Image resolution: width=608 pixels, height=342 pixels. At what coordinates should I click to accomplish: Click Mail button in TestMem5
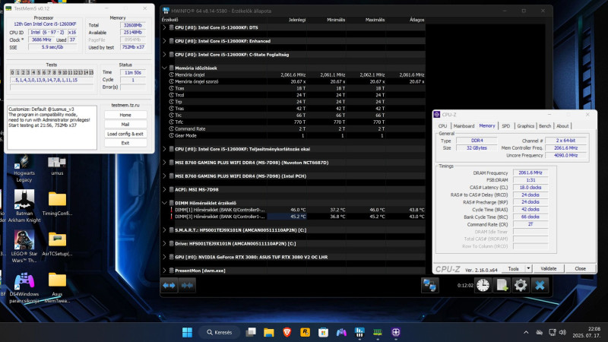(125, 125)
